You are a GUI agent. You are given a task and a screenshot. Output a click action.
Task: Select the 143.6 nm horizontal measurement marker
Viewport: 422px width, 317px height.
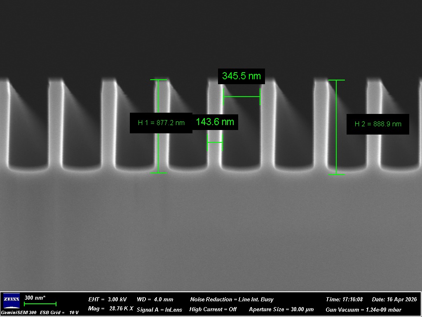(x=215, y=142)
